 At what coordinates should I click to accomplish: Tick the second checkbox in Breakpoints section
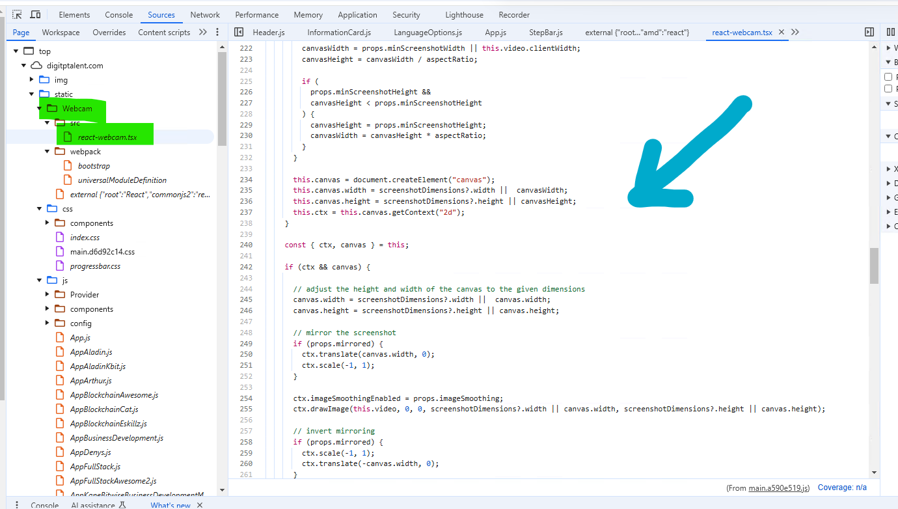point(888,89)
